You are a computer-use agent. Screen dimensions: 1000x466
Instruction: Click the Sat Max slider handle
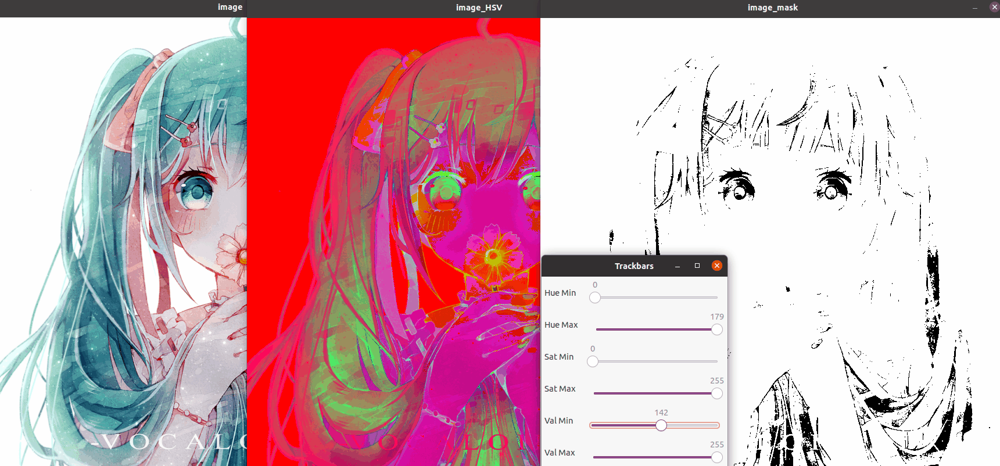click(717, 393)
